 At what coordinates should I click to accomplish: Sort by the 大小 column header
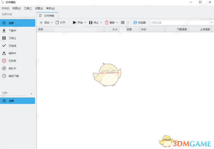coord(112,29)
